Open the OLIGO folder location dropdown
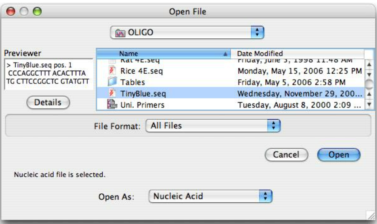The width and height of the screenshot is (377, 224). pos(187,32)
